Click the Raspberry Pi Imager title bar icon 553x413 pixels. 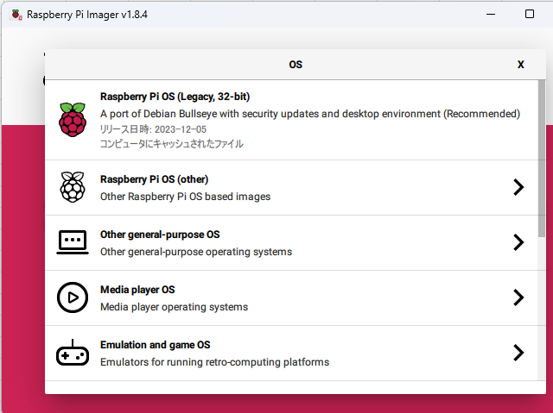pos(16,15)
